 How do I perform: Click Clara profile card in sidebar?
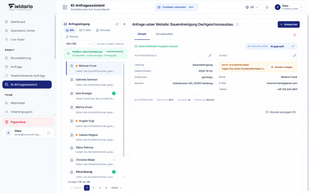(x=28, y=133)
